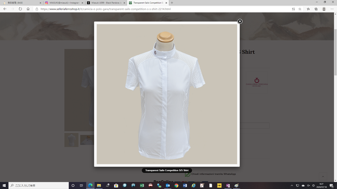Refresh the current page
This screenshot has width=337, height=189.
coord(20,9)
